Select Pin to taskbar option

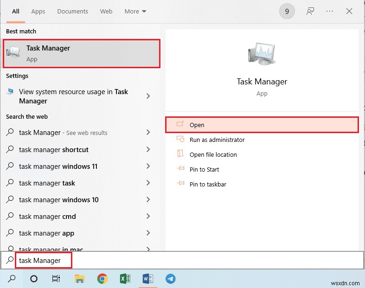(208, 184)
